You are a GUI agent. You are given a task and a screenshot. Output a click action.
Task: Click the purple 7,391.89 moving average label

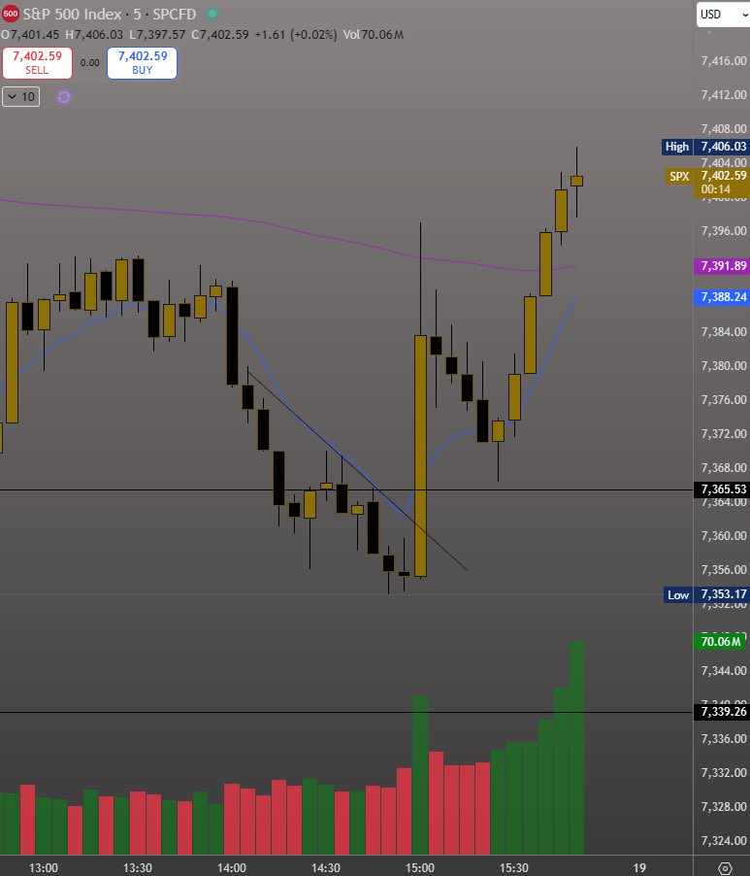[722, 266]
